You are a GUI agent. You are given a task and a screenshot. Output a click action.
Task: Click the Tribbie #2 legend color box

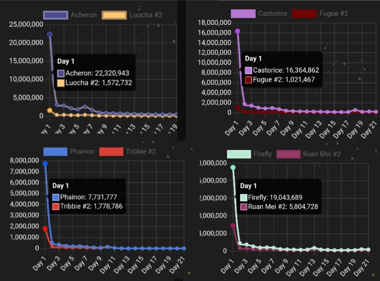[x=111, y=152]
